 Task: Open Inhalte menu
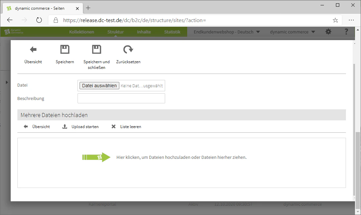(x=144, y=32)
